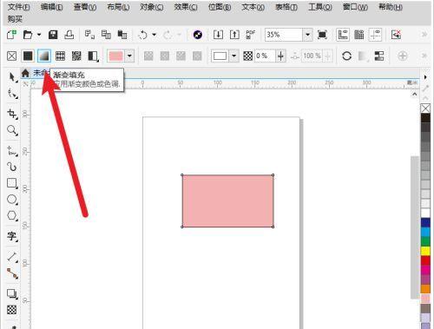Viewport: 434px width, 329px height.
Task: Click the Publish to PDF icon
Action: (x=250, y=35)
